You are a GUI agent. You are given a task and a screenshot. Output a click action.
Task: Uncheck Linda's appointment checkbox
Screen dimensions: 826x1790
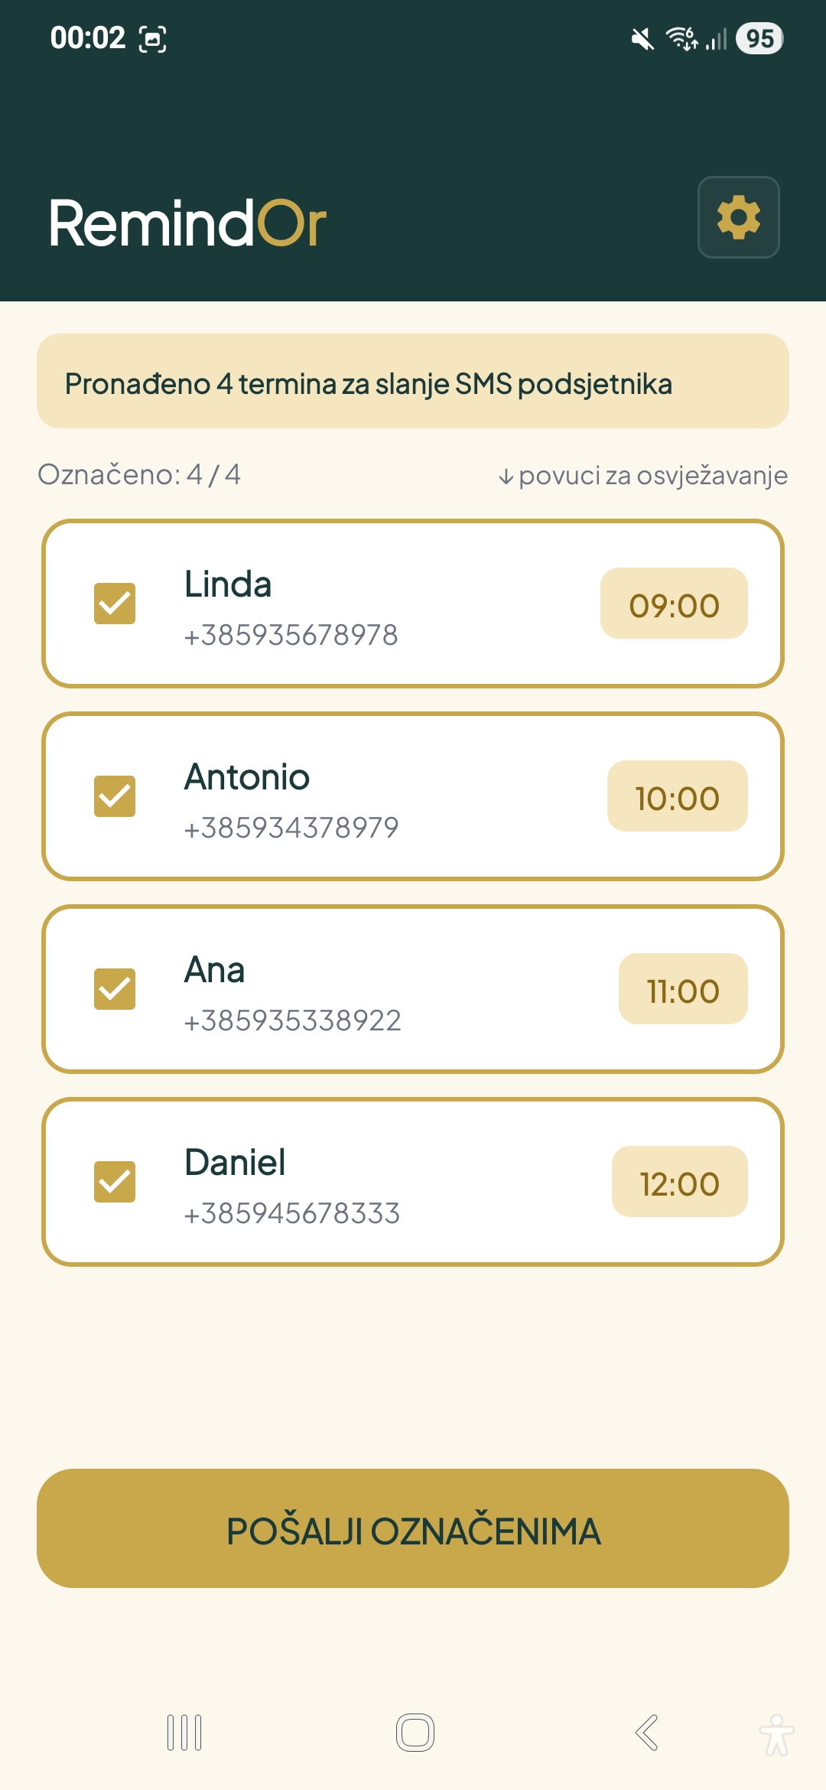click(115, 604)
